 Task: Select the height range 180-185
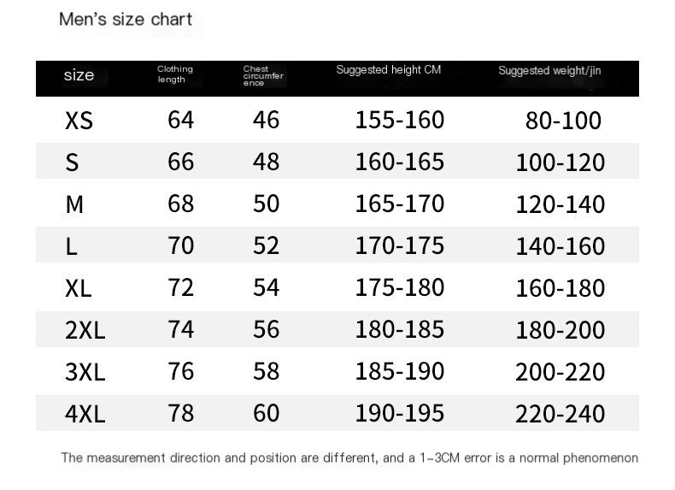pyautogui.click(x=400, y=329)
